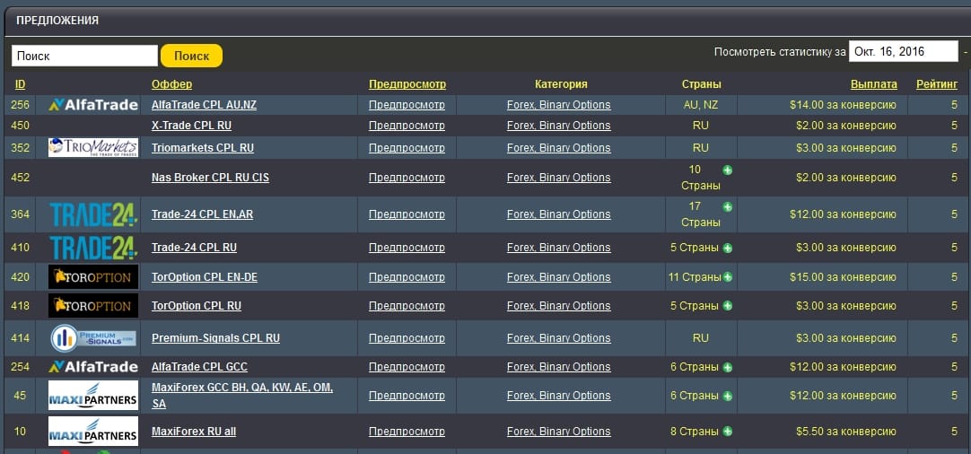The width and height of the screenshot is (971, 454).
Task: Open Предпросмотр for Triomarkets CPL RU
Action: point(407,148)
